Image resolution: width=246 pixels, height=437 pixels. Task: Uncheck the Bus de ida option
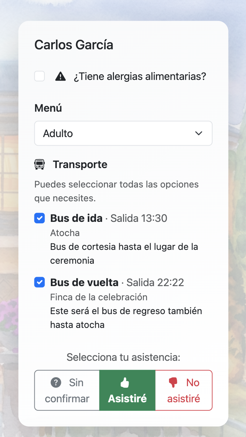pyautogui.click(x=39, y=218)
